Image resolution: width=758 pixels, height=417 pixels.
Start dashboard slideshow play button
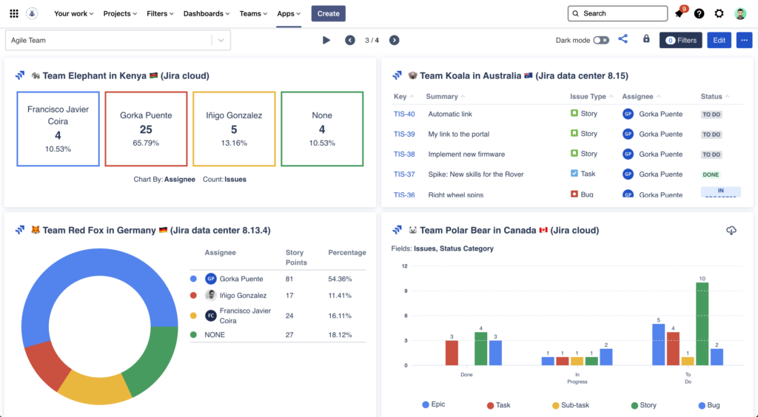[326, 40]
